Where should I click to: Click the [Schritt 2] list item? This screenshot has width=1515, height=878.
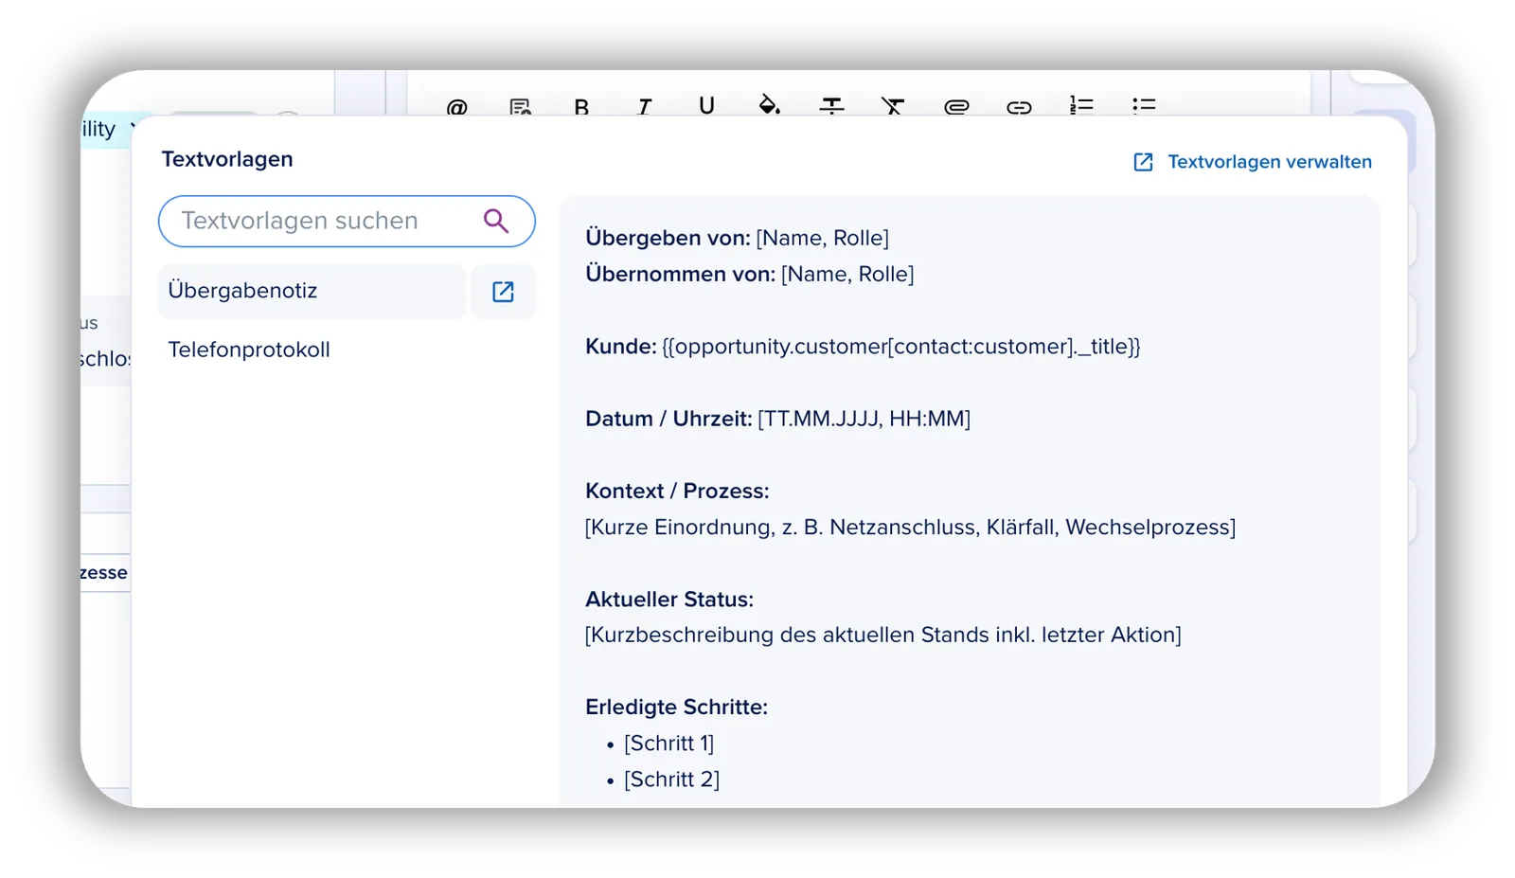671,779
